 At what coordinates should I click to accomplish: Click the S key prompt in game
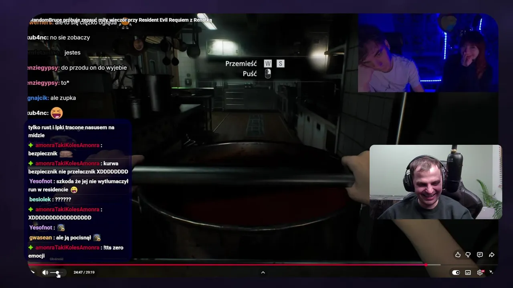[x=280, y=64]
